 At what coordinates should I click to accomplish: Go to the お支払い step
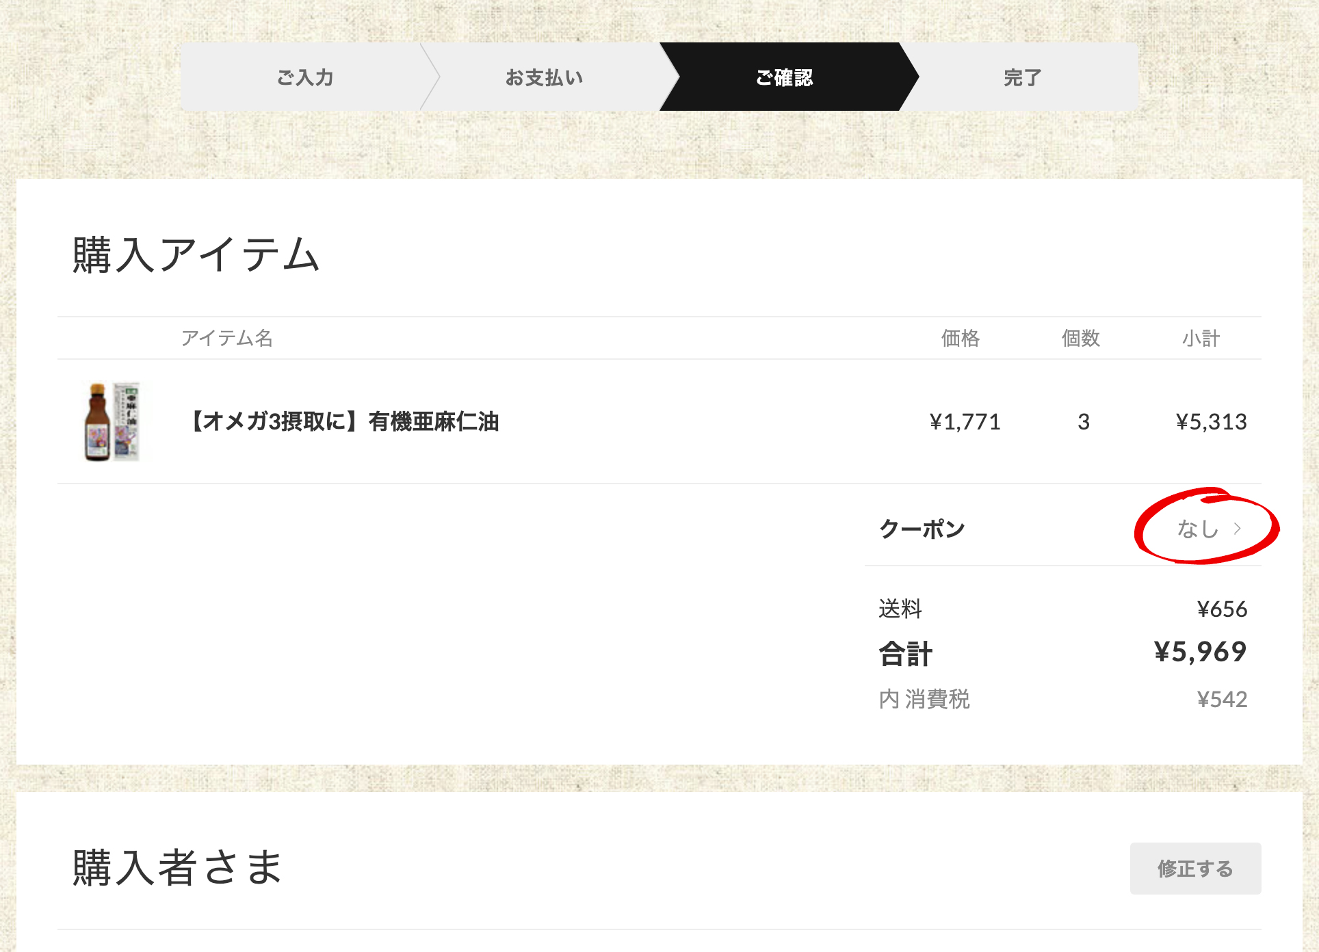(545, 77)
